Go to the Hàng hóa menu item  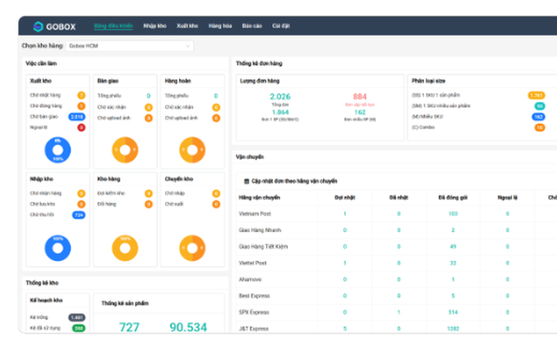coord(219,26)
